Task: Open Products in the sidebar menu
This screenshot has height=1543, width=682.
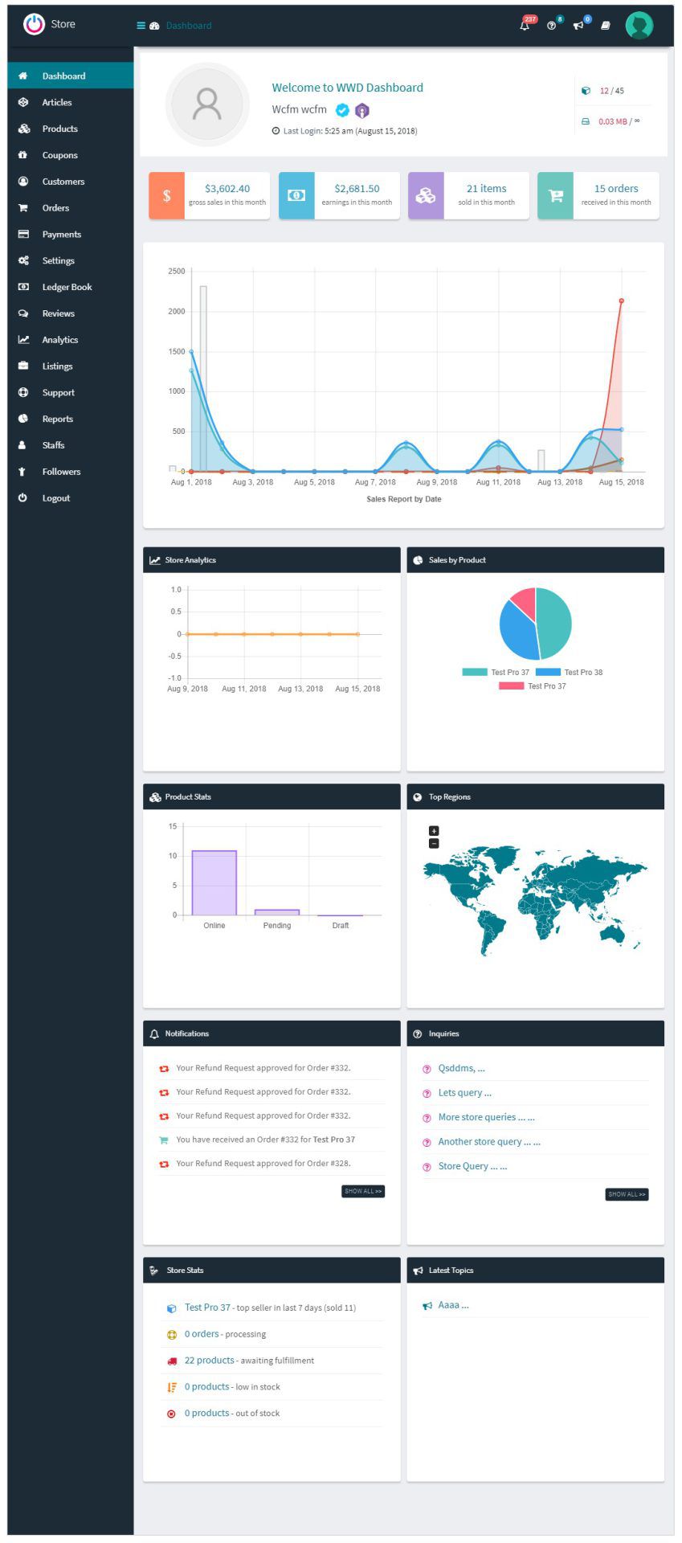Action: (59, 129)
